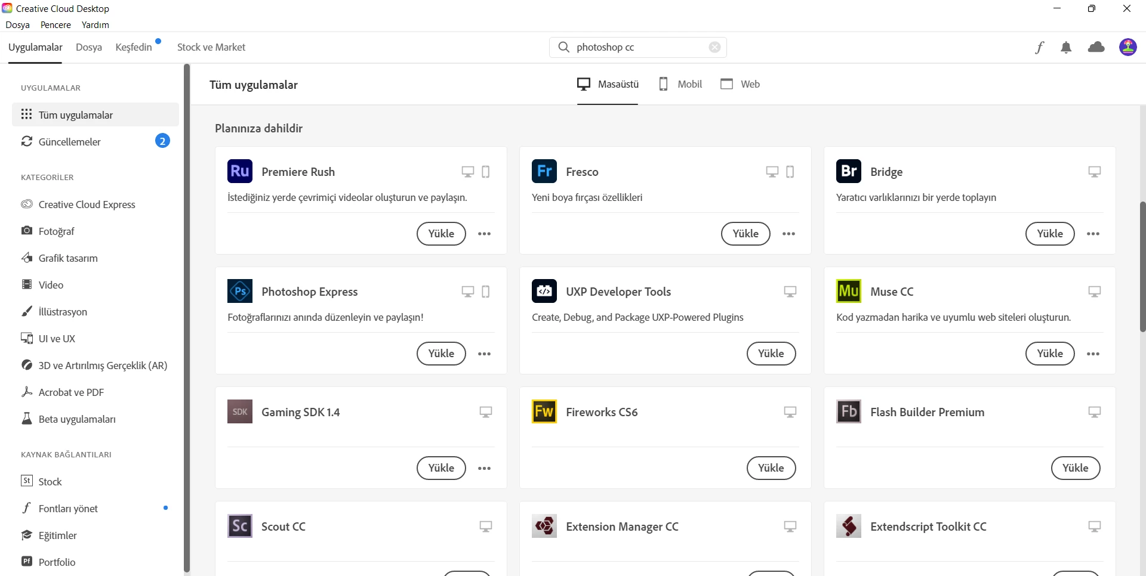Click the Fresco app icon
Image resolution: width=1146 pixels, height=576 pixels.
coord(544,171)
